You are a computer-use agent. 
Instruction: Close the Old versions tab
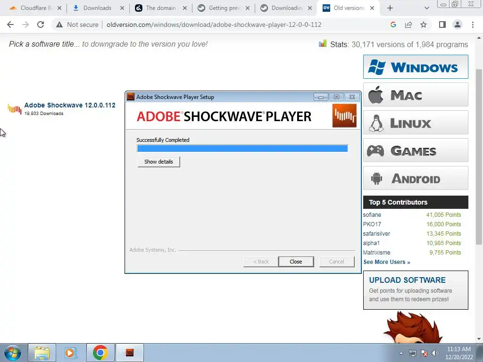pyautogui.click(x=372, y=8)
